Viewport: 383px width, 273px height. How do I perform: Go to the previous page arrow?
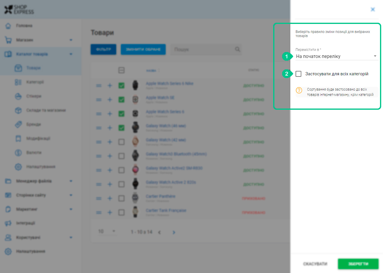pos(159,232)
